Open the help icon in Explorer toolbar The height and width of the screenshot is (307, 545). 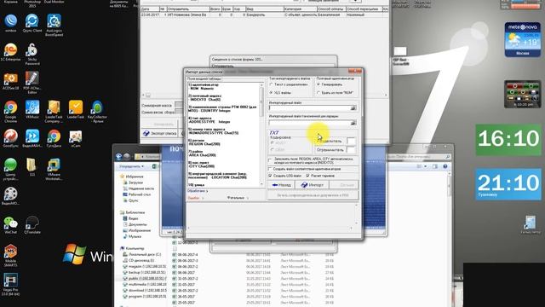[x=445, y=166]
